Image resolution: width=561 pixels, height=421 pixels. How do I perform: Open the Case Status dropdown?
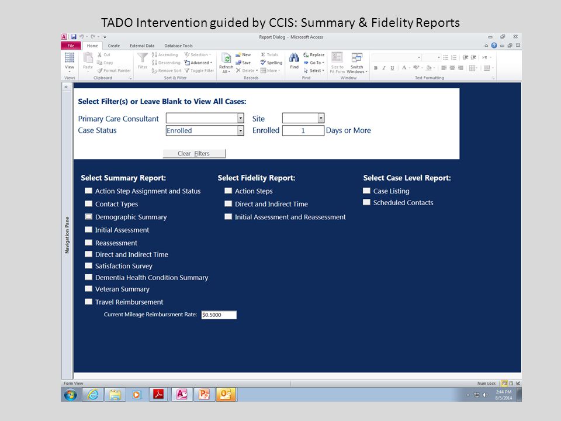(x=241, y=130)
